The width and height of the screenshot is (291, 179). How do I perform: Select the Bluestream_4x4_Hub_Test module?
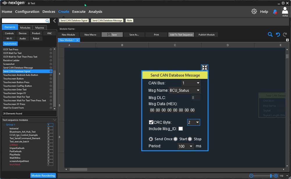coord(22,132)
